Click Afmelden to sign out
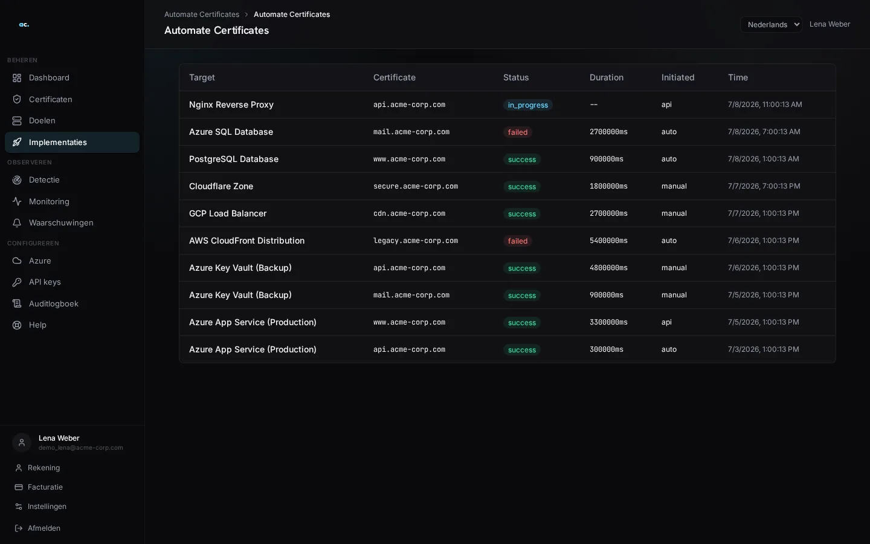This screenshot has height=544, width=870. click(x=72, y=528)
